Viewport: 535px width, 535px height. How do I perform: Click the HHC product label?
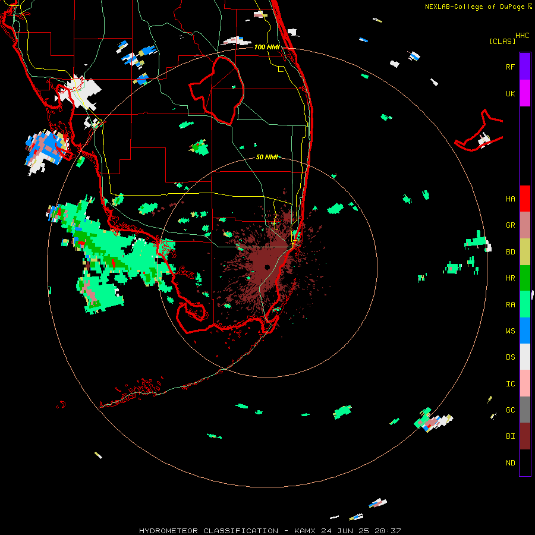click(x=522, y=36)
